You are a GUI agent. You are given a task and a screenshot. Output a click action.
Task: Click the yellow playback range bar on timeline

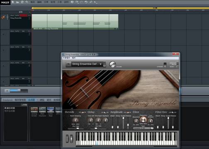[x=120, y=8]
